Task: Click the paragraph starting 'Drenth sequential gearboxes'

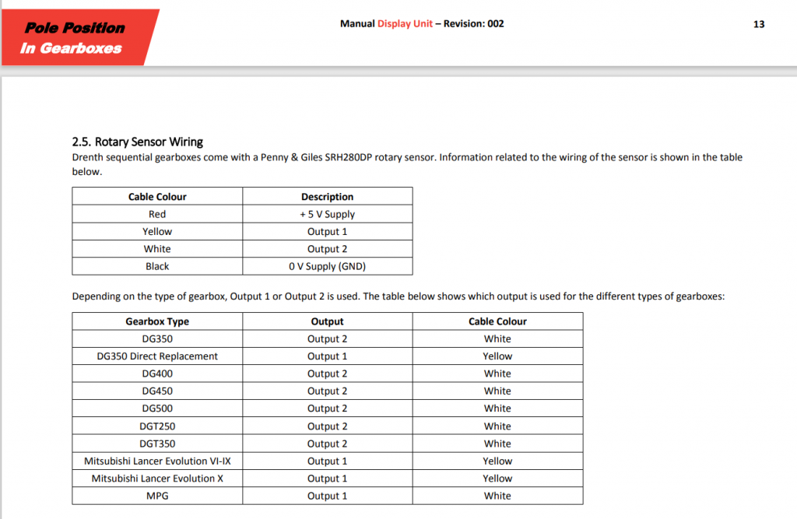Action: pyautogui.click(x=407, y=164)
